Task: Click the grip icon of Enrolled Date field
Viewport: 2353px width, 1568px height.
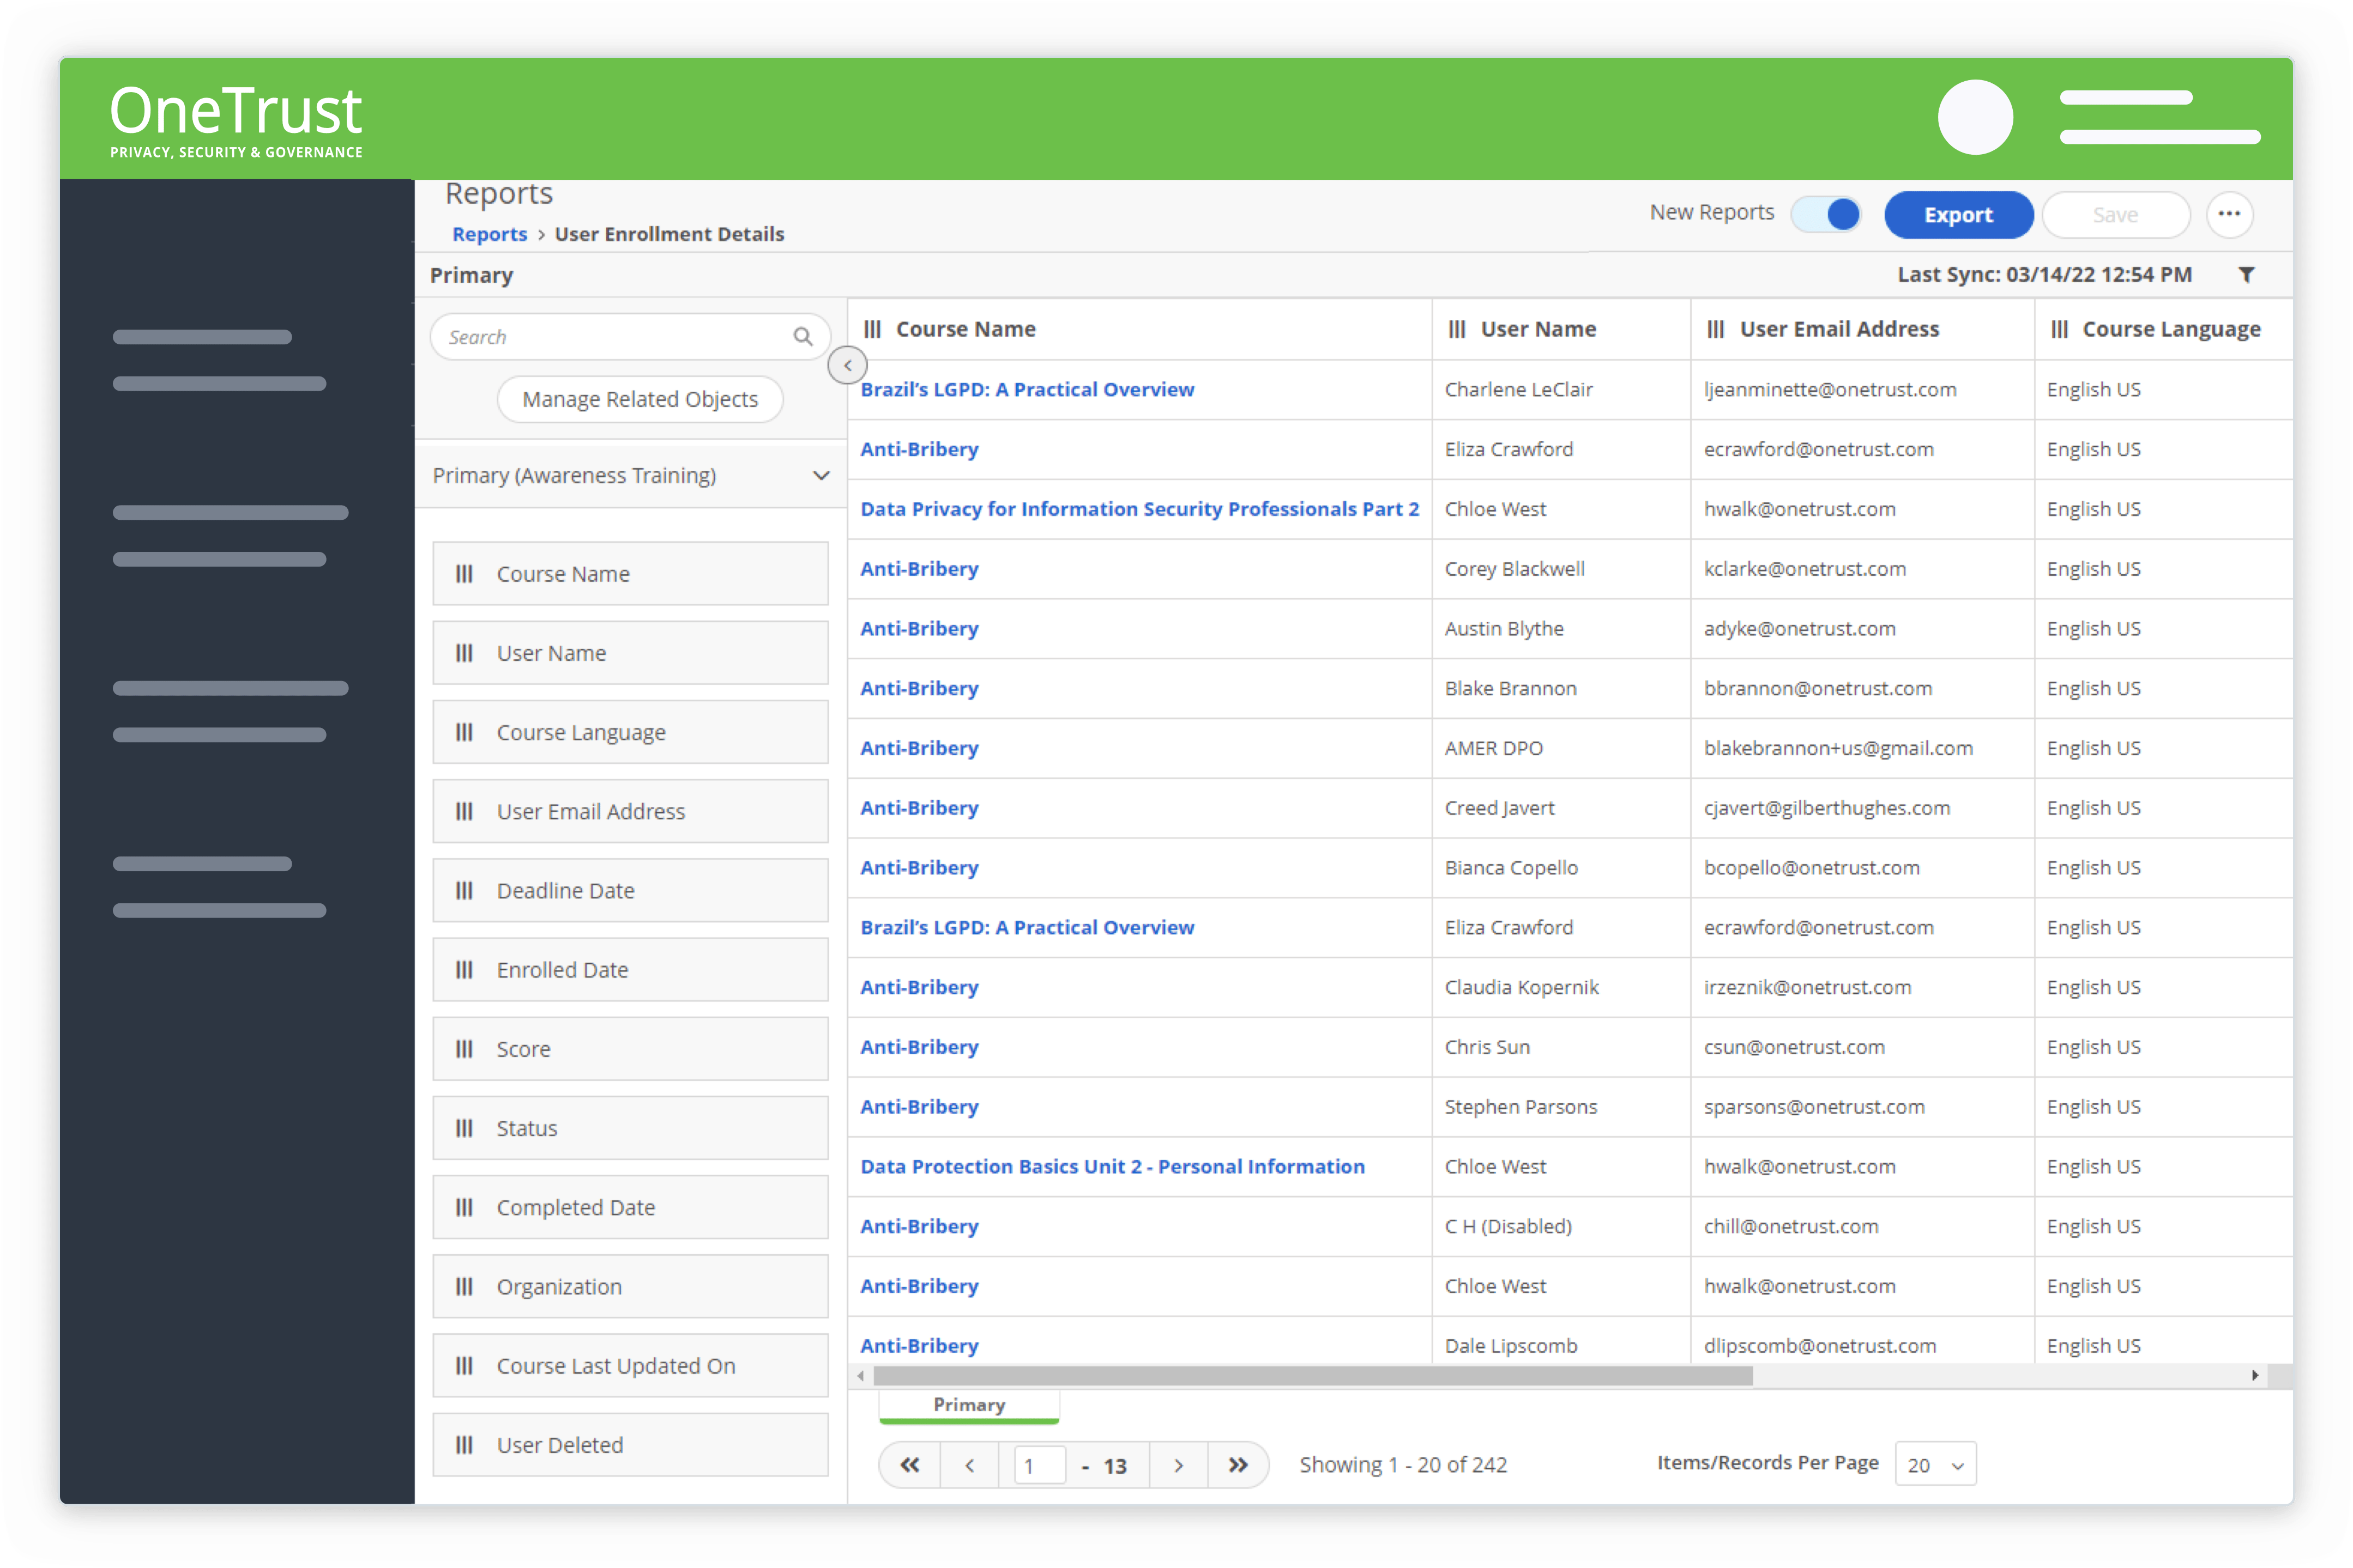Action: pos(464,970)
